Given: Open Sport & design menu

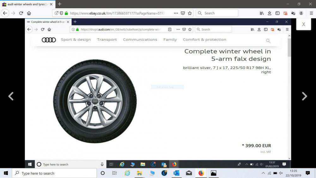Looking at the screenshot, I should tap(76, 40).
